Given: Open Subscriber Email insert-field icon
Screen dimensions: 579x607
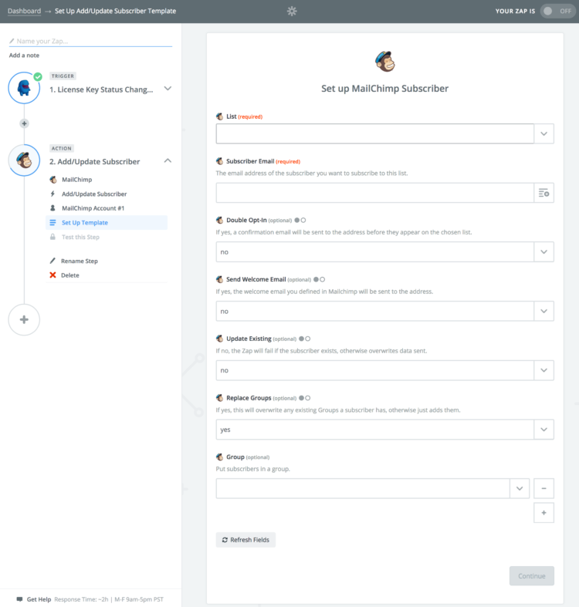Looking at the screenshot, I should [543, 193].
